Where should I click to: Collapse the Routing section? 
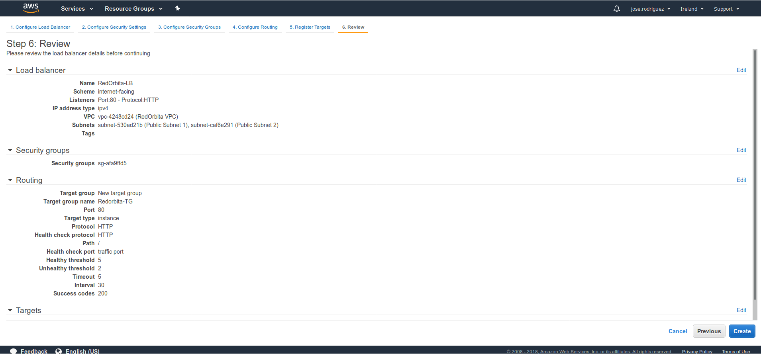10,180
